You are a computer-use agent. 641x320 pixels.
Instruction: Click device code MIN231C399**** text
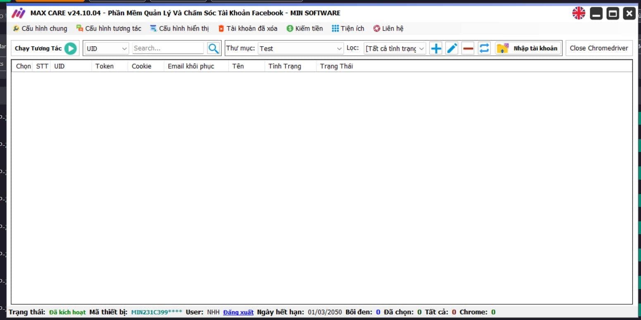tap(157, 312)
